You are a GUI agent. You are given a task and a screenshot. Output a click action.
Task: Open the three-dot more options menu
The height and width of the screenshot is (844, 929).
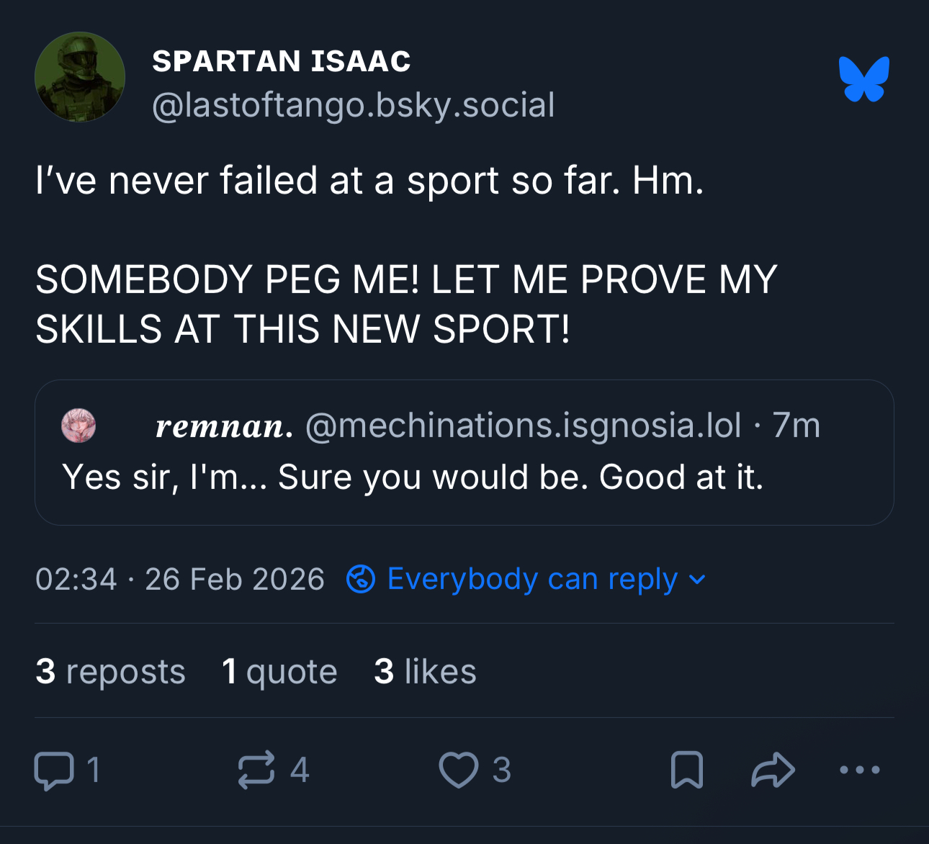click(860, 770)
